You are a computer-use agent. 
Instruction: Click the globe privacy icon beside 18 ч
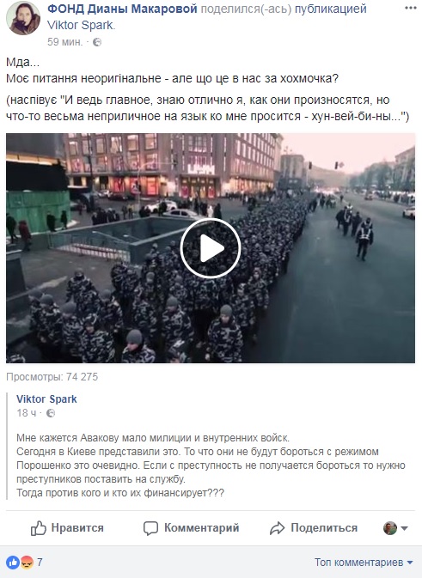(51, 413)
